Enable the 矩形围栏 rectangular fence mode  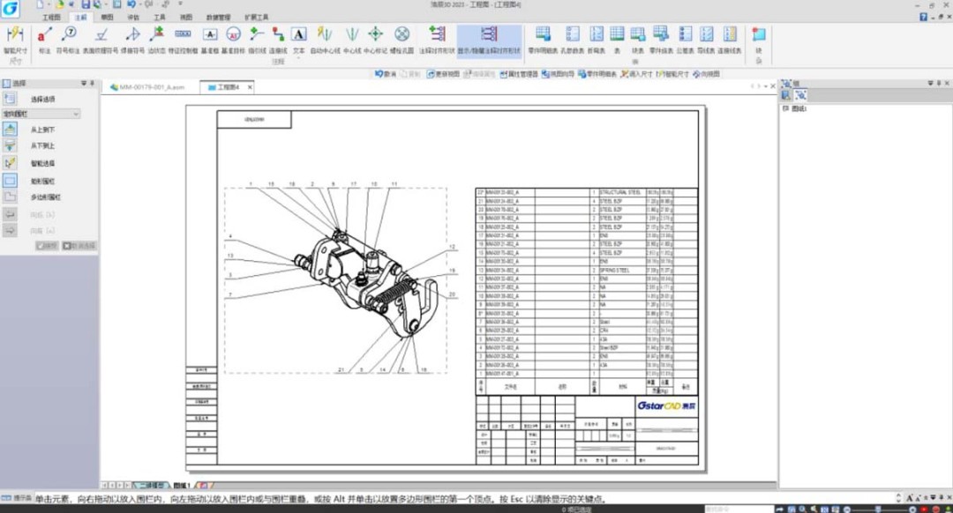pyautogui.click(x=11, y=181)
